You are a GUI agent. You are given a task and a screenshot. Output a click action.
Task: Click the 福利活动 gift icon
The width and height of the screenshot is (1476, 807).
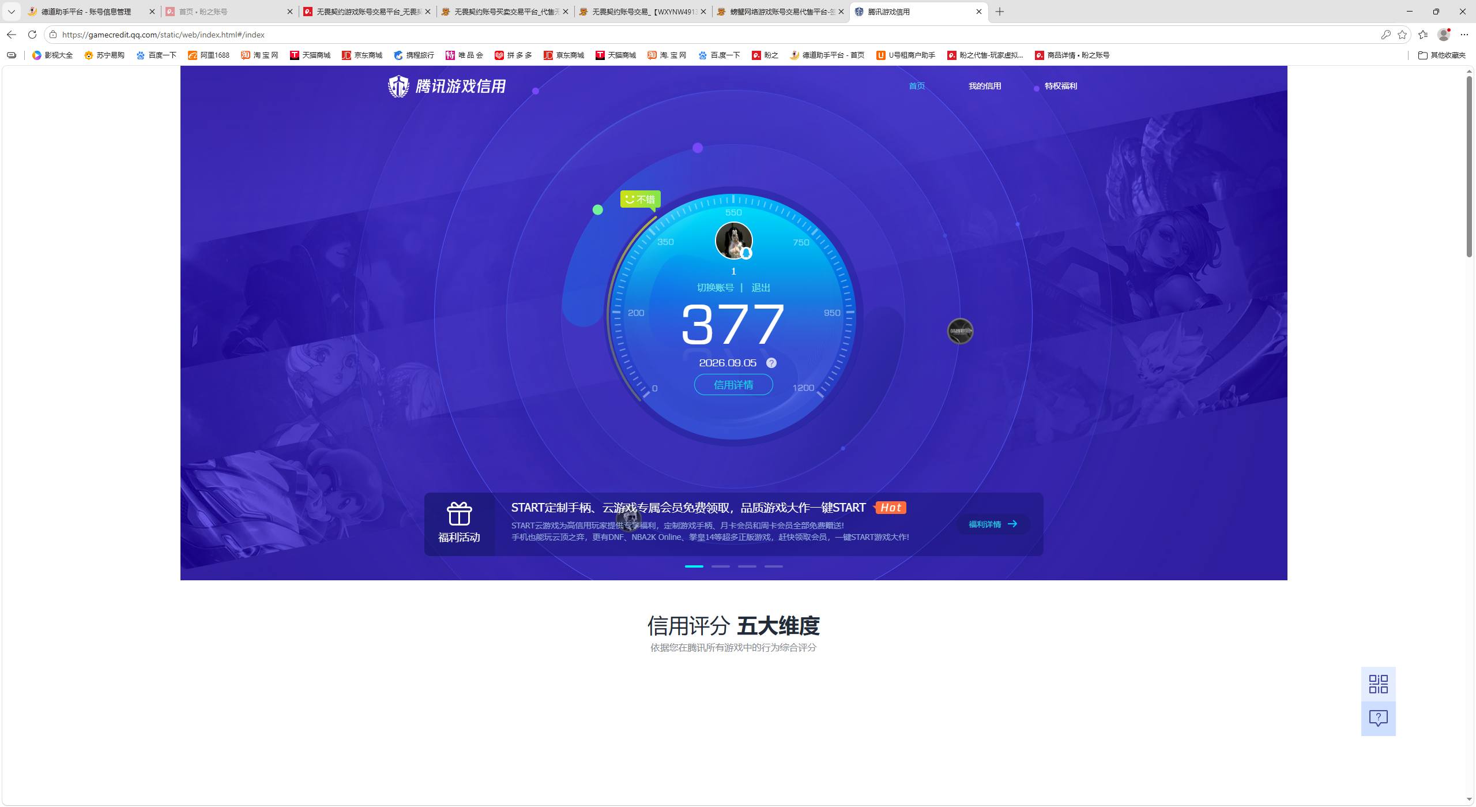click(460, 513)
